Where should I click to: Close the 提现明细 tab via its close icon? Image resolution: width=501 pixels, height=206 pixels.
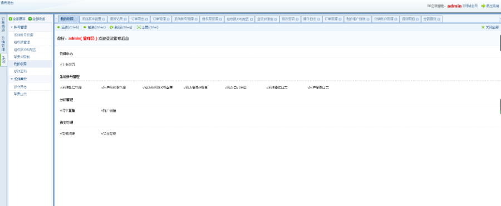[417, 19]
